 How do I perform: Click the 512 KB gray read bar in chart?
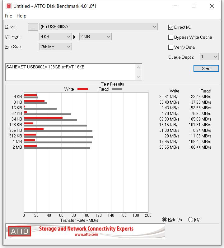[x=58, y=137]
